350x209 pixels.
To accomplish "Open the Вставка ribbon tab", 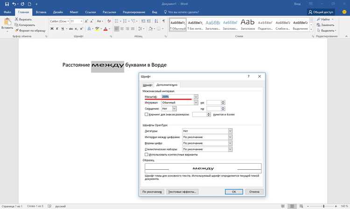I will click(x=41, y=12).
